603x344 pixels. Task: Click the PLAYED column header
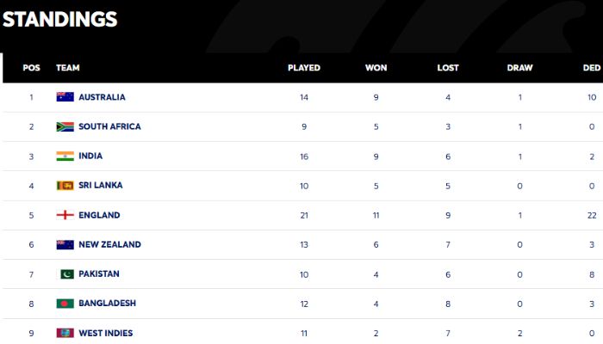tap(304, 68)
